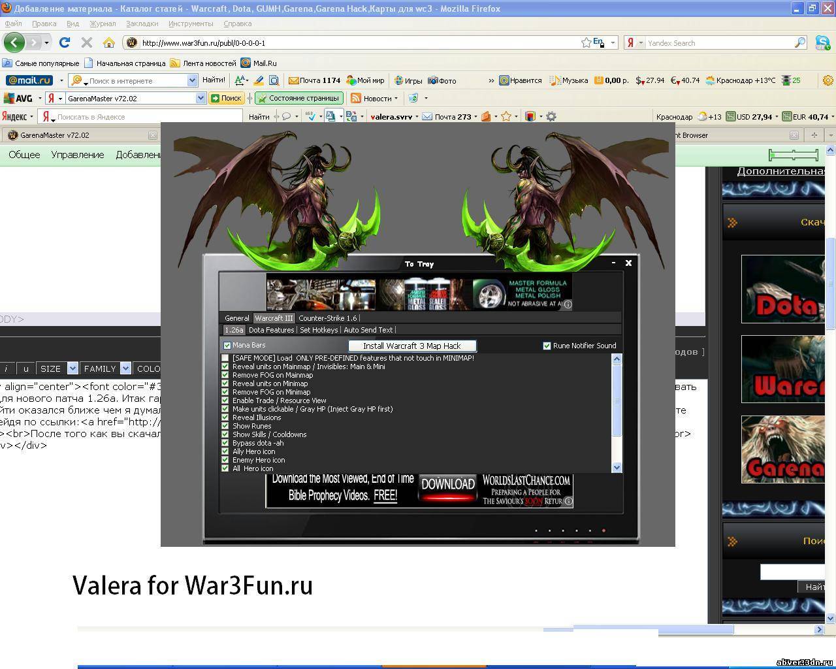Enable SAFE MODE Load checkbox
Image resolution: width=836 pixels, height=669 pixels.
[x=225, y=358]
